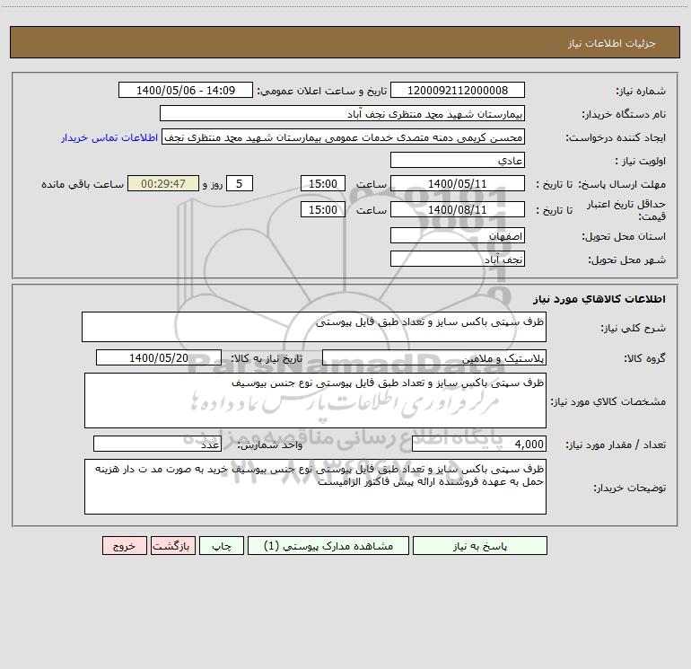Viewport: 691px width, 669px height.
Task: Click label واحد شمارش
Action: click(x=270, y=445)
